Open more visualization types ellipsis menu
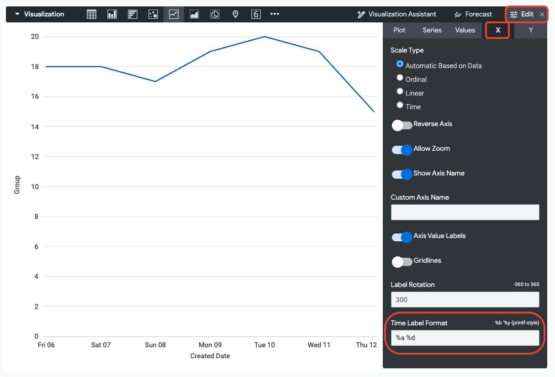This screenshot has width=555, height=377. (275, 14)
